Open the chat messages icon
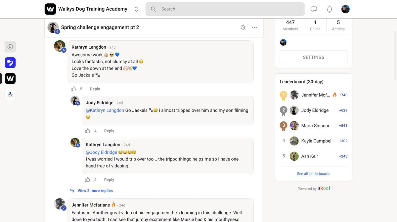 [x=314, y=9]
